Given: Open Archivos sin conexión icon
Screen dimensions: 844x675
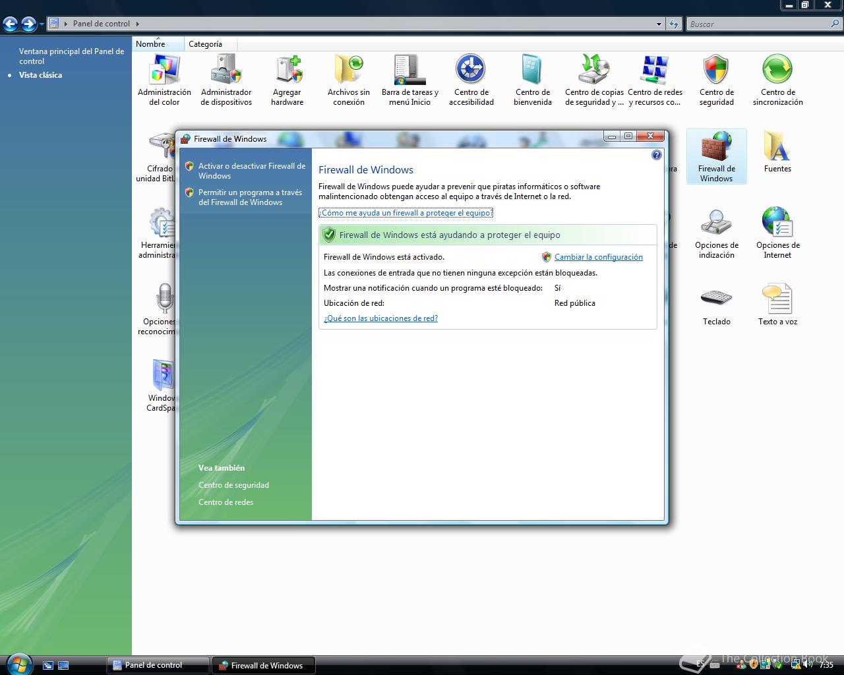Looking at the screenshot, I should 349,80.
